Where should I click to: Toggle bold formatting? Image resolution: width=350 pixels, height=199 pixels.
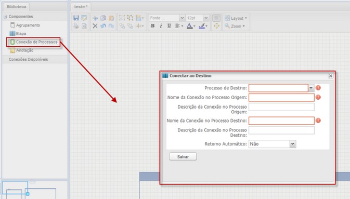153,26
